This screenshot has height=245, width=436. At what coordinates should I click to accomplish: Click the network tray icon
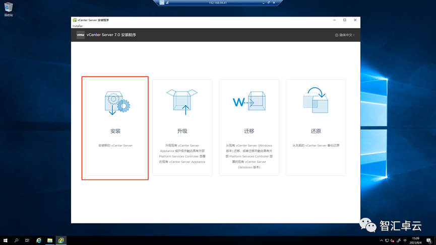[387, 240]
